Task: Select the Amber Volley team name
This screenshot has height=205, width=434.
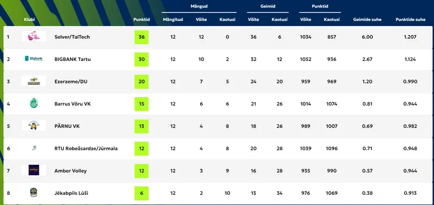Action: [71, 171]
